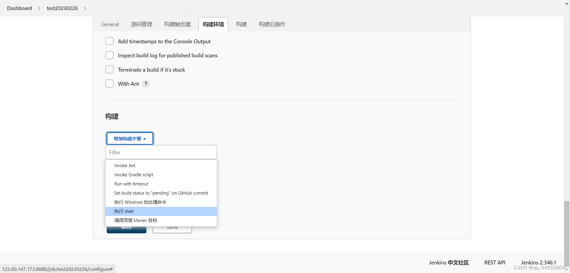Viewport: 570px width, 273px height.
Task: Open the 源码管理 tab
Action: point(142,24)
